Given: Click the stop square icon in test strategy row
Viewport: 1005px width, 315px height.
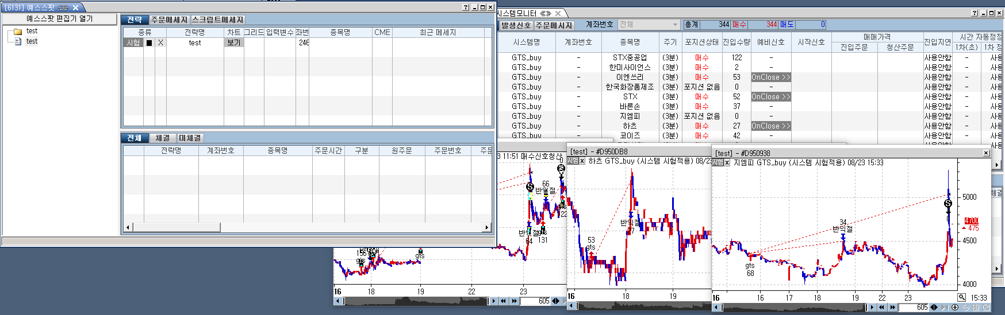Looking at the screenshot, I should [x=149, y=43].
